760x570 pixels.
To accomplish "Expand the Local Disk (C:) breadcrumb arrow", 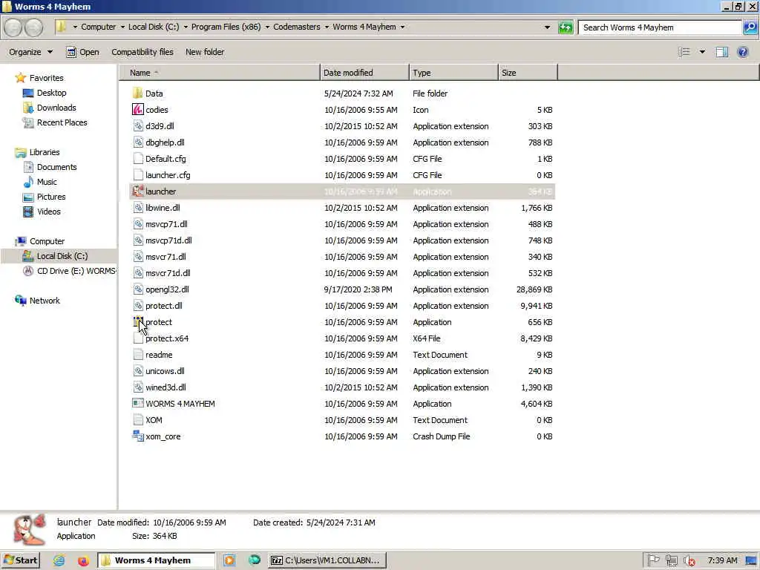I will (x=186, y=27).
